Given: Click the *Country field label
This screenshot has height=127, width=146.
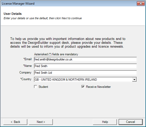Looking at the screenshot, I should [x=26, y=79].
